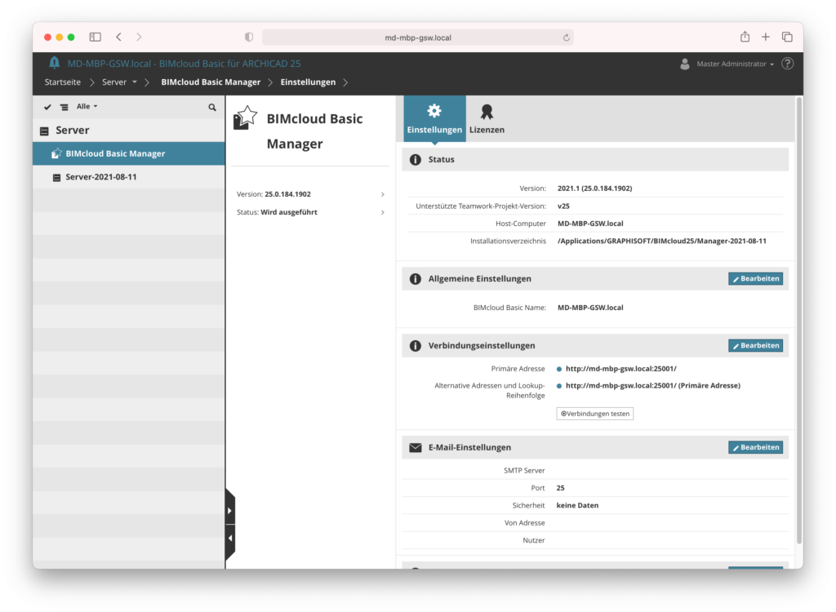Open the Master Administrator account menu
The image size is (836, 612).
(733, 63)
